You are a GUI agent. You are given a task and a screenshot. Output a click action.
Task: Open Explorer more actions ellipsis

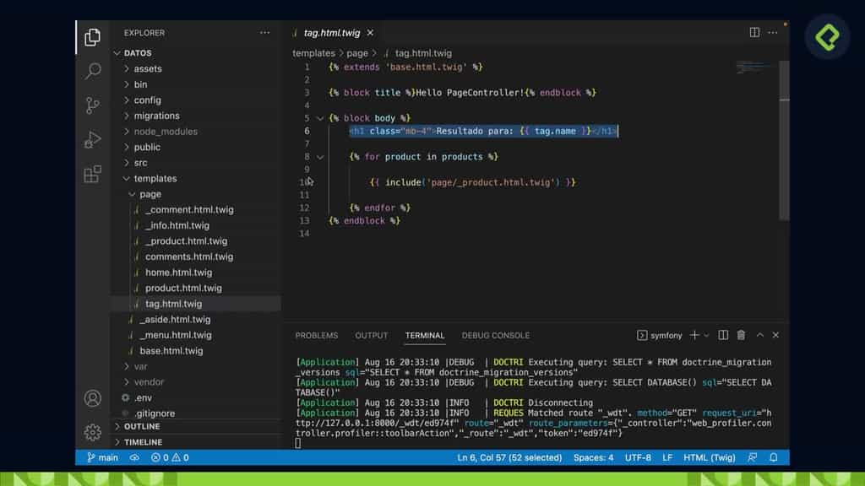click(x=264, y=33)
